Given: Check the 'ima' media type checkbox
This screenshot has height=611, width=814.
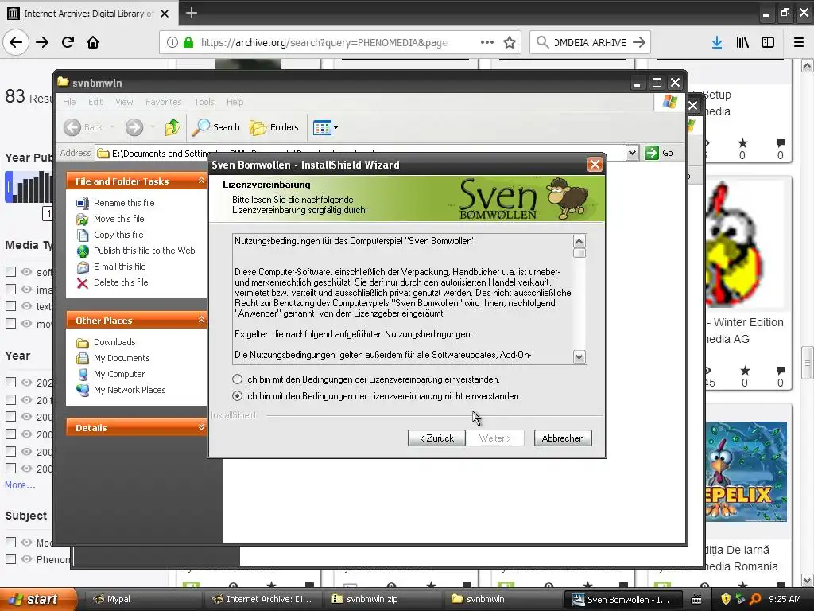Looking at the screenshot, I should [10, 289].
